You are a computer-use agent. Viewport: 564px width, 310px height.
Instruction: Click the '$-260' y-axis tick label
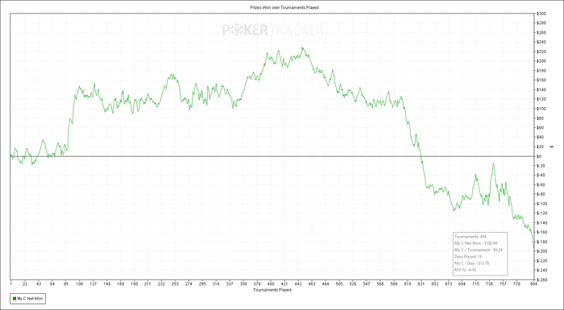[x=541, y=279]
